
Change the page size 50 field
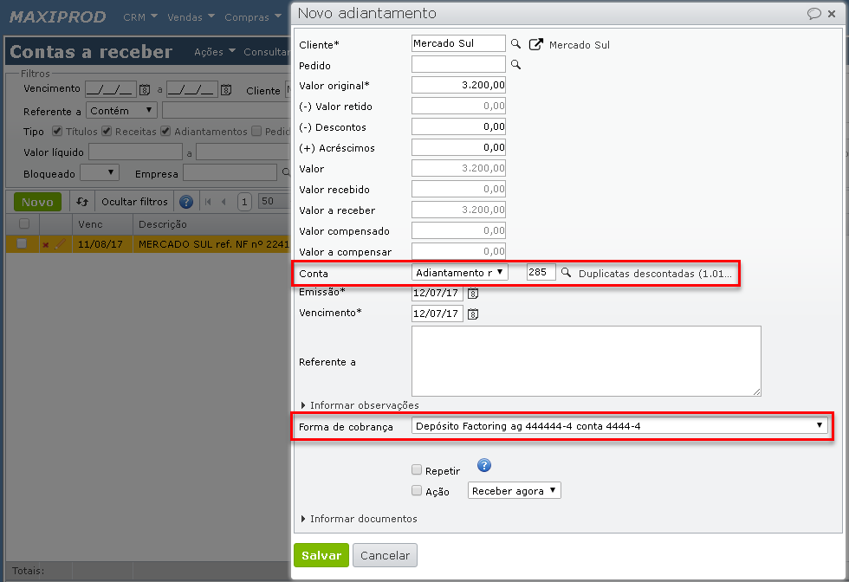[x=274, y=202]
